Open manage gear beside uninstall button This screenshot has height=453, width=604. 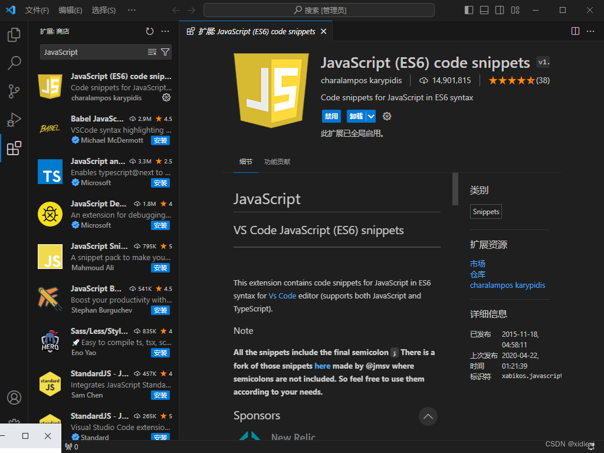[x=387, y=116]
